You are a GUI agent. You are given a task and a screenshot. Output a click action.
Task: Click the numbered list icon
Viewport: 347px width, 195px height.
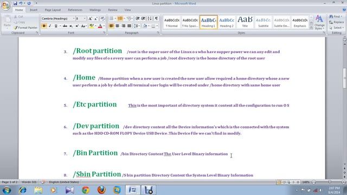[120, 18]
